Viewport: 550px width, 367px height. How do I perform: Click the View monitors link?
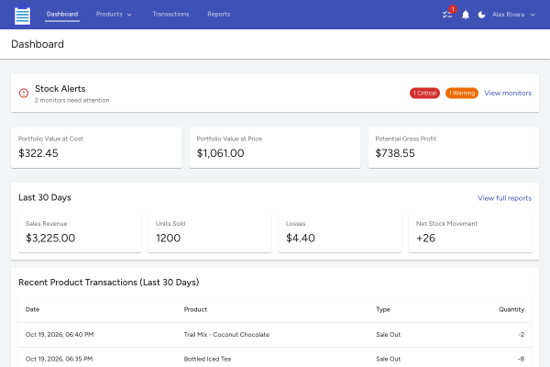point(508,93)
